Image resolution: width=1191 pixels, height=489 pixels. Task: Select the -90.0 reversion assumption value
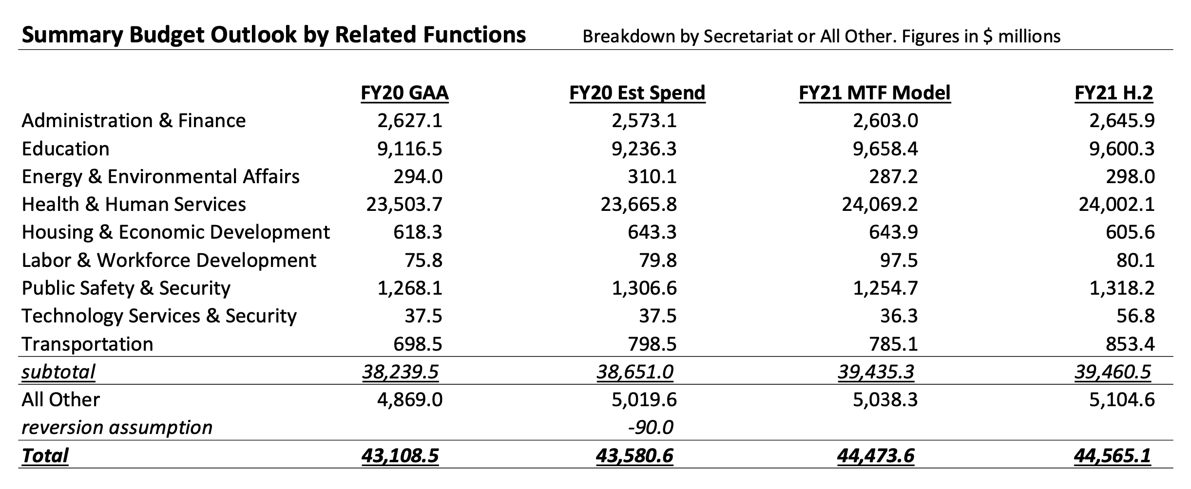pos(651,428)
